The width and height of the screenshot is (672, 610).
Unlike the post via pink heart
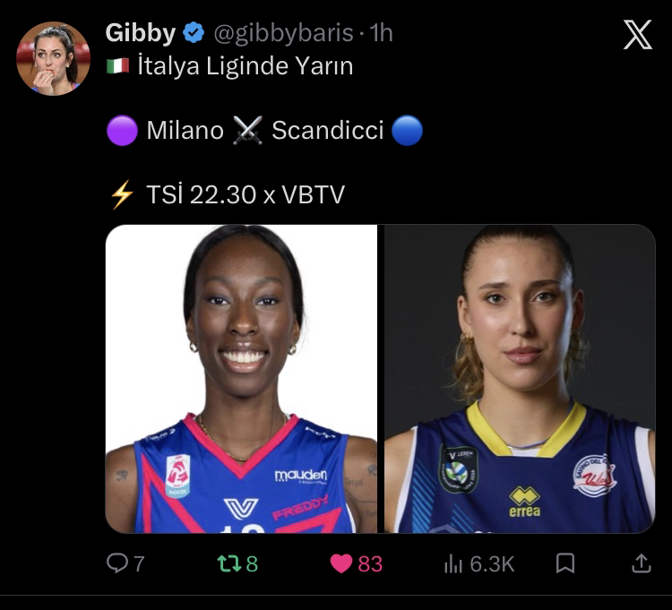pyautogui.click(x=341, y=563)
